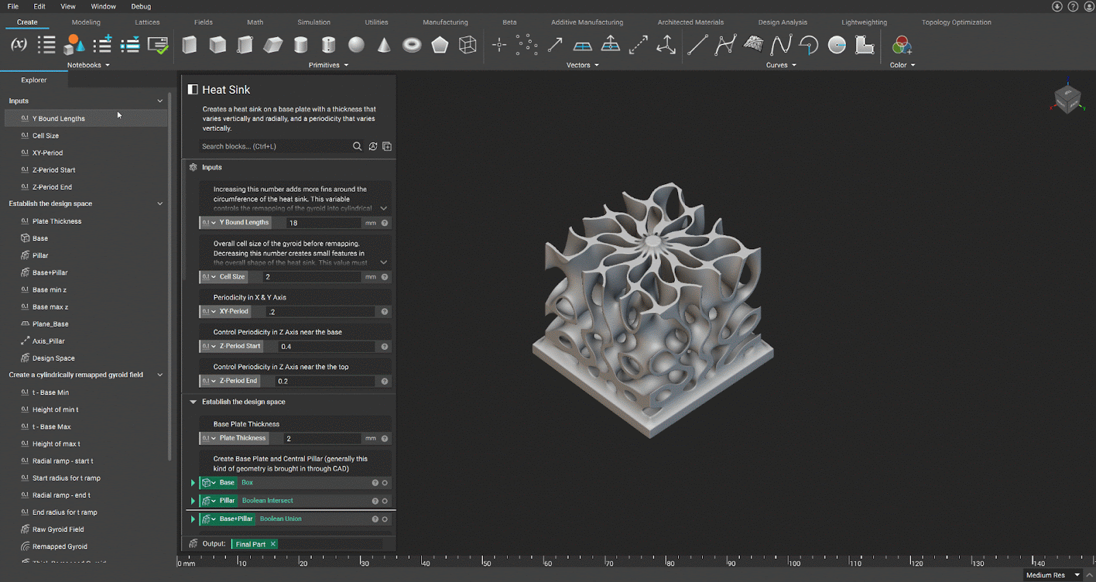Select Design Space in Explorer tree
The width and height of the screenshot is (1096, 582).
point(53,358)
